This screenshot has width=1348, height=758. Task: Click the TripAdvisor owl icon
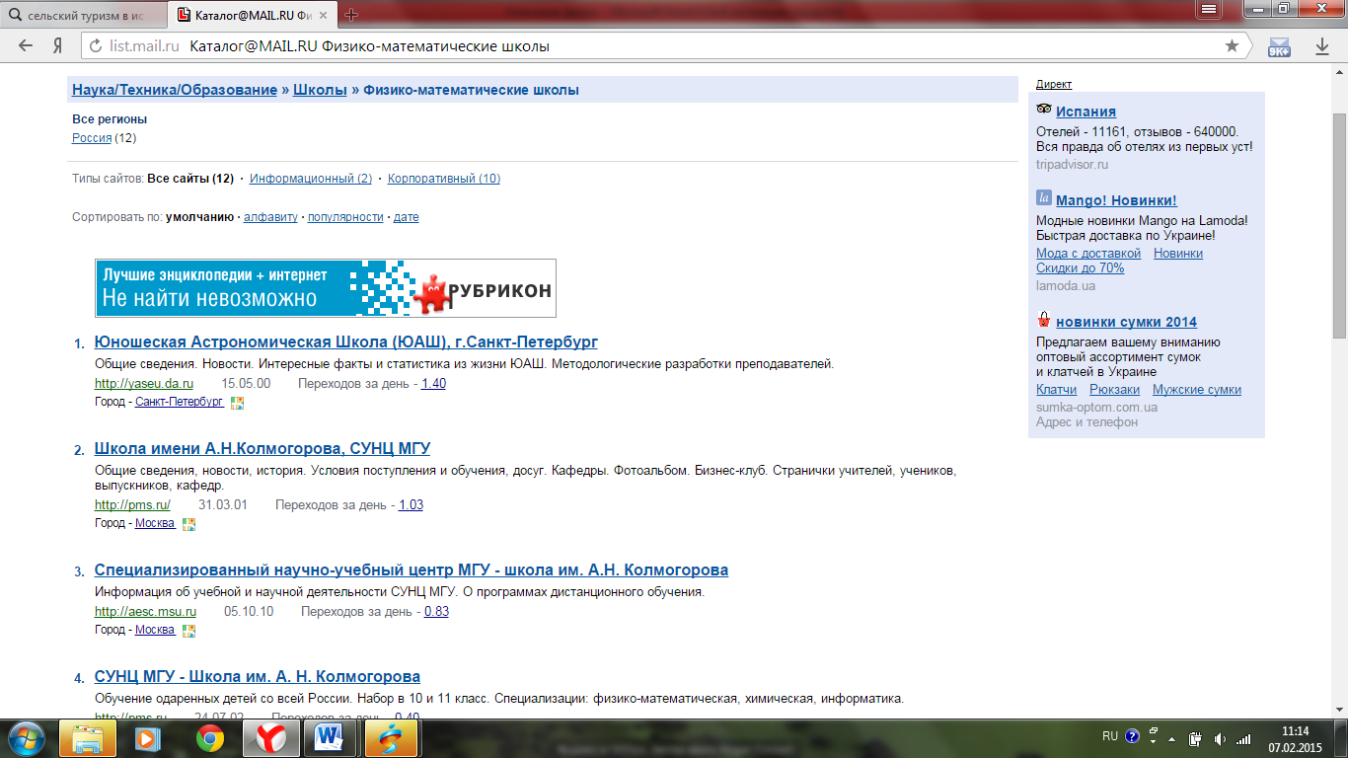(1044, 109)
